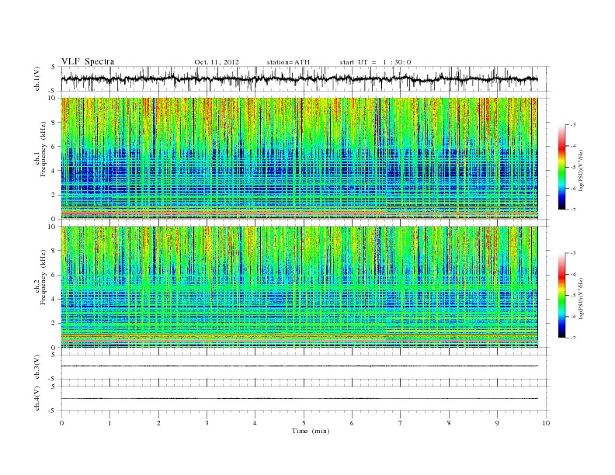The height and width of the screenshot is (475, 615).
Task: Click time axis tick label "2"
Action: click(x=158, y=423)
